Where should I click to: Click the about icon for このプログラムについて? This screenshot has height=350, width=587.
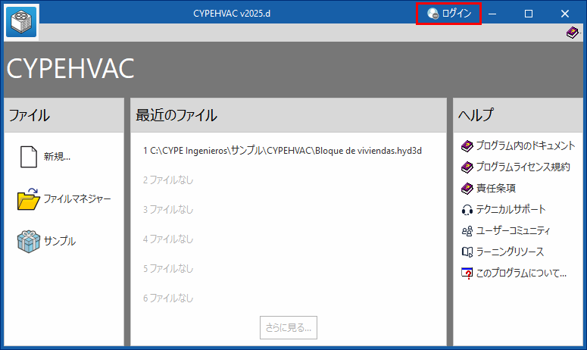[x=467, y=273]
